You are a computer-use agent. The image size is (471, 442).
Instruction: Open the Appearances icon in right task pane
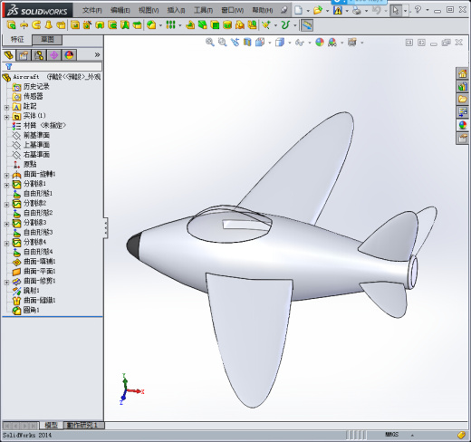point(462,125)
